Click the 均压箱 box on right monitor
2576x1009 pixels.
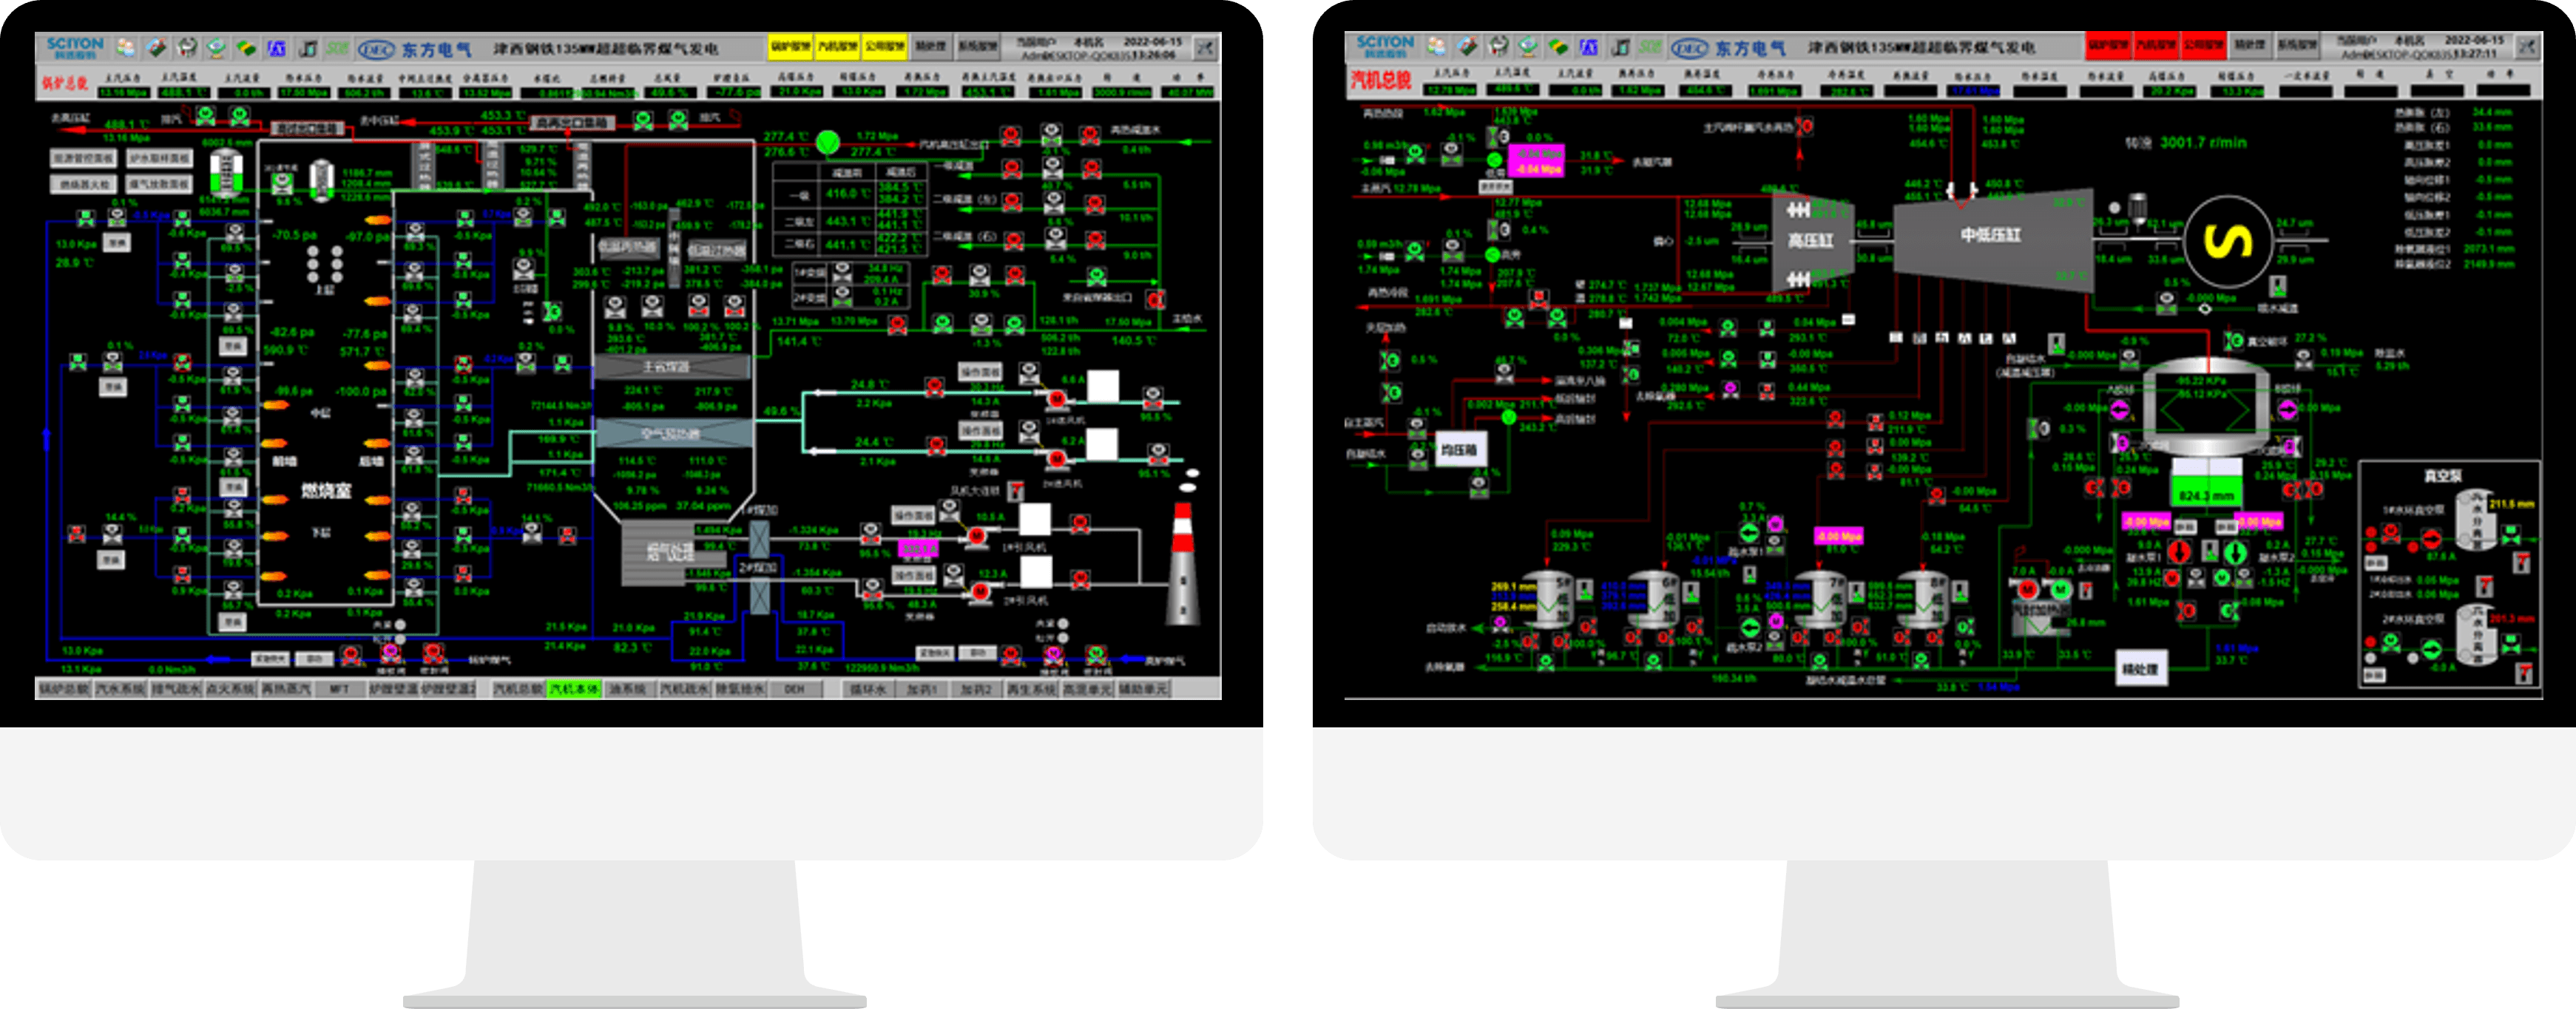click(x=1460, y=449)
